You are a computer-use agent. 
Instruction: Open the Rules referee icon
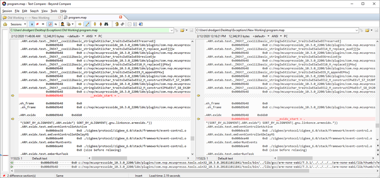point(62,24)
